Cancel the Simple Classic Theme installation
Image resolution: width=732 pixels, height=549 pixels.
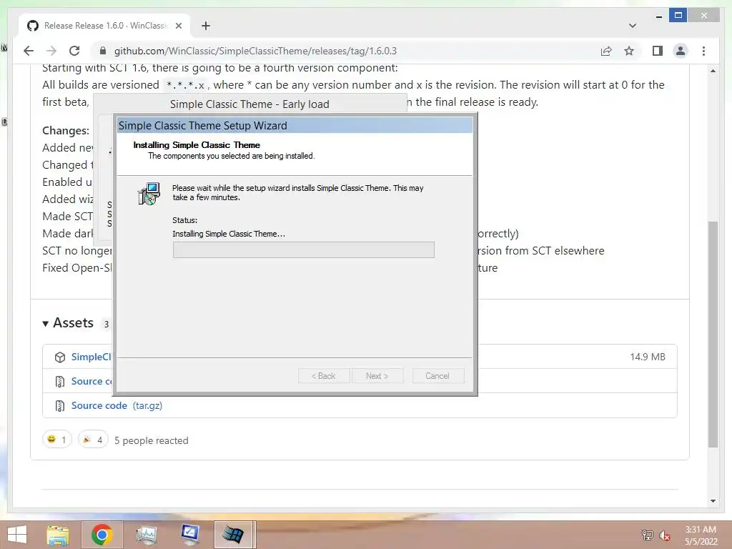pyautogui.click(x=437, y=376)
